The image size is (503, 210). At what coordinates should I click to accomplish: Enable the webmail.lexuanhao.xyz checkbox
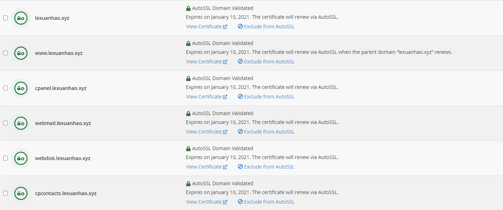5,123
